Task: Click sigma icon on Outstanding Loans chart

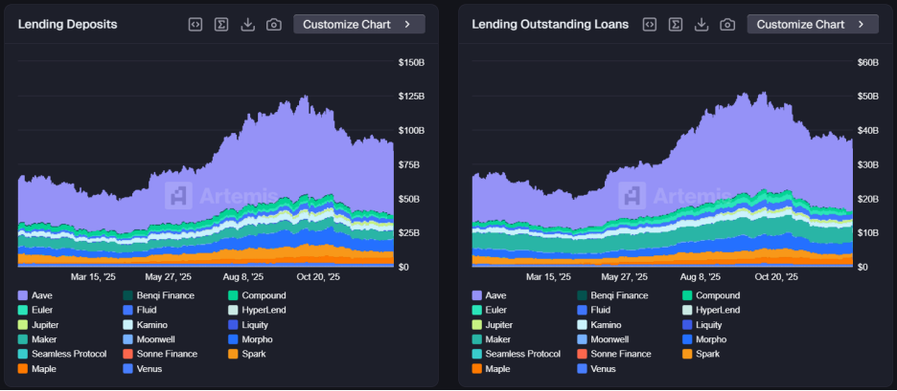Action: tap(676, 24)
